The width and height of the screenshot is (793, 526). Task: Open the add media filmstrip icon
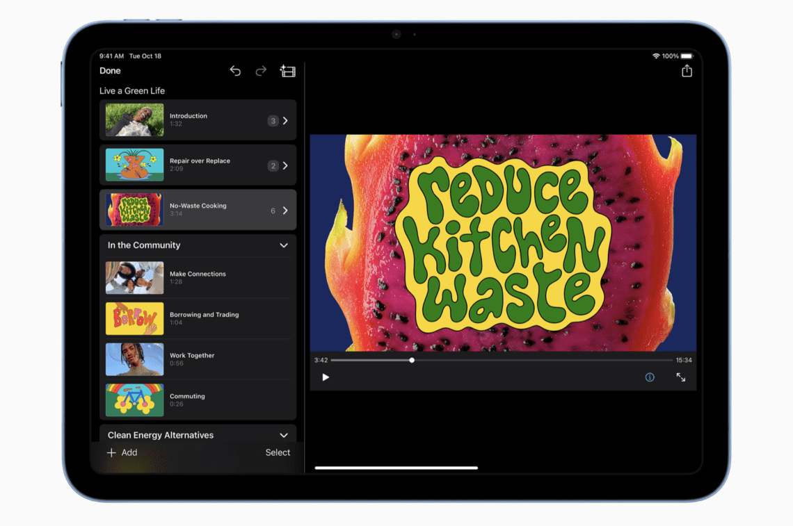point(287,71)
